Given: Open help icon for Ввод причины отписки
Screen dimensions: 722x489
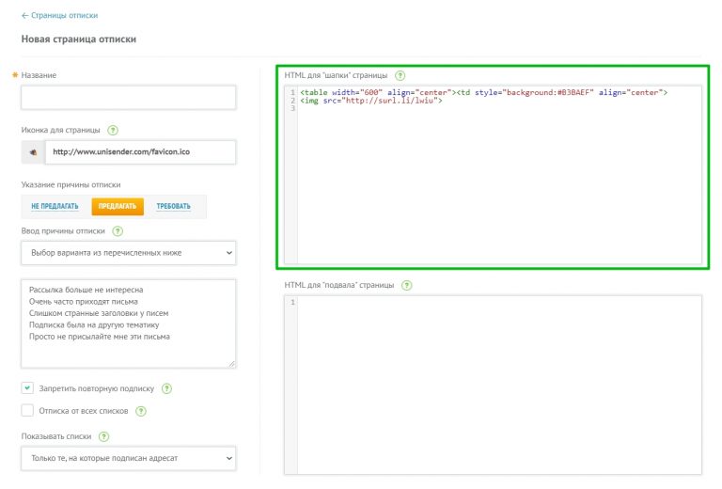Looking at the screenshot, I should pyautogui.click(x=118, y=231).
